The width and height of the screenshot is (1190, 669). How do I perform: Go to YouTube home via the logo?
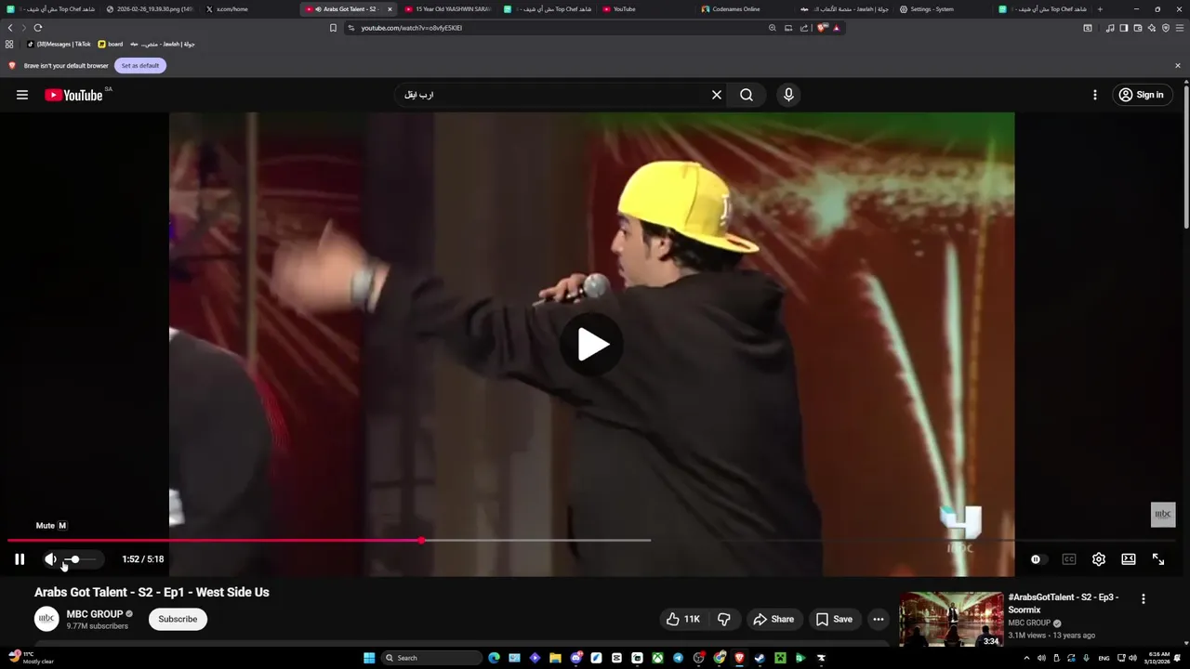click(x=73, y=95)
